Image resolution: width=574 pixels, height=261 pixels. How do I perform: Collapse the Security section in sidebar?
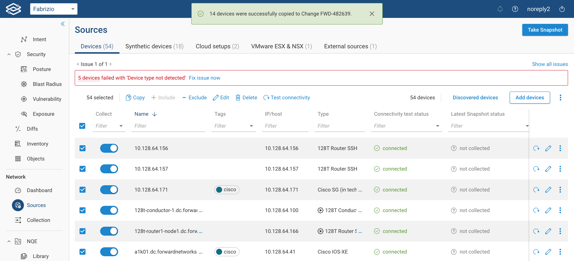pos(9,54)
